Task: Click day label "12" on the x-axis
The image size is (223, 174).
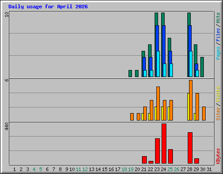Action: point(85,169)
